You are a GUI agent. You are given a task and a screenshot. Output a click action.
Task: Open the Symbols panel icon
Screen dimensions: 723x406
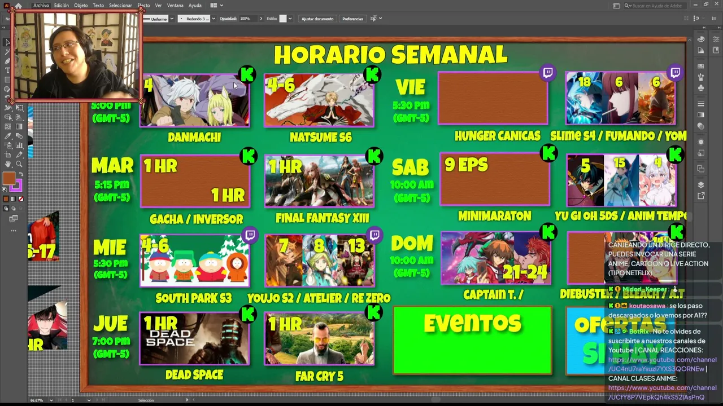[x=701, y=89]
